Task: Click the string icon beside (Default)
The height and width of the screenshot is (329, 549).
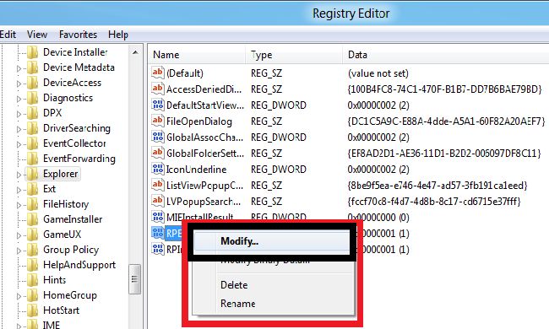Action: pyautogui.click(x=158, y=73)
